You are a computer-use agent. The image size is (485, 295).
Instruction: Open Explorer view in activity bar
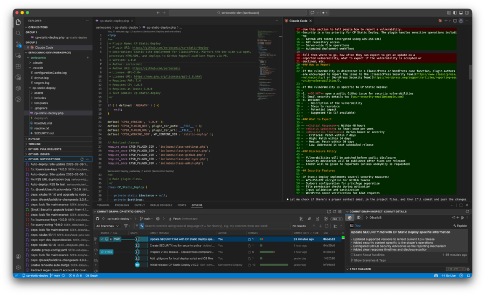18,21
